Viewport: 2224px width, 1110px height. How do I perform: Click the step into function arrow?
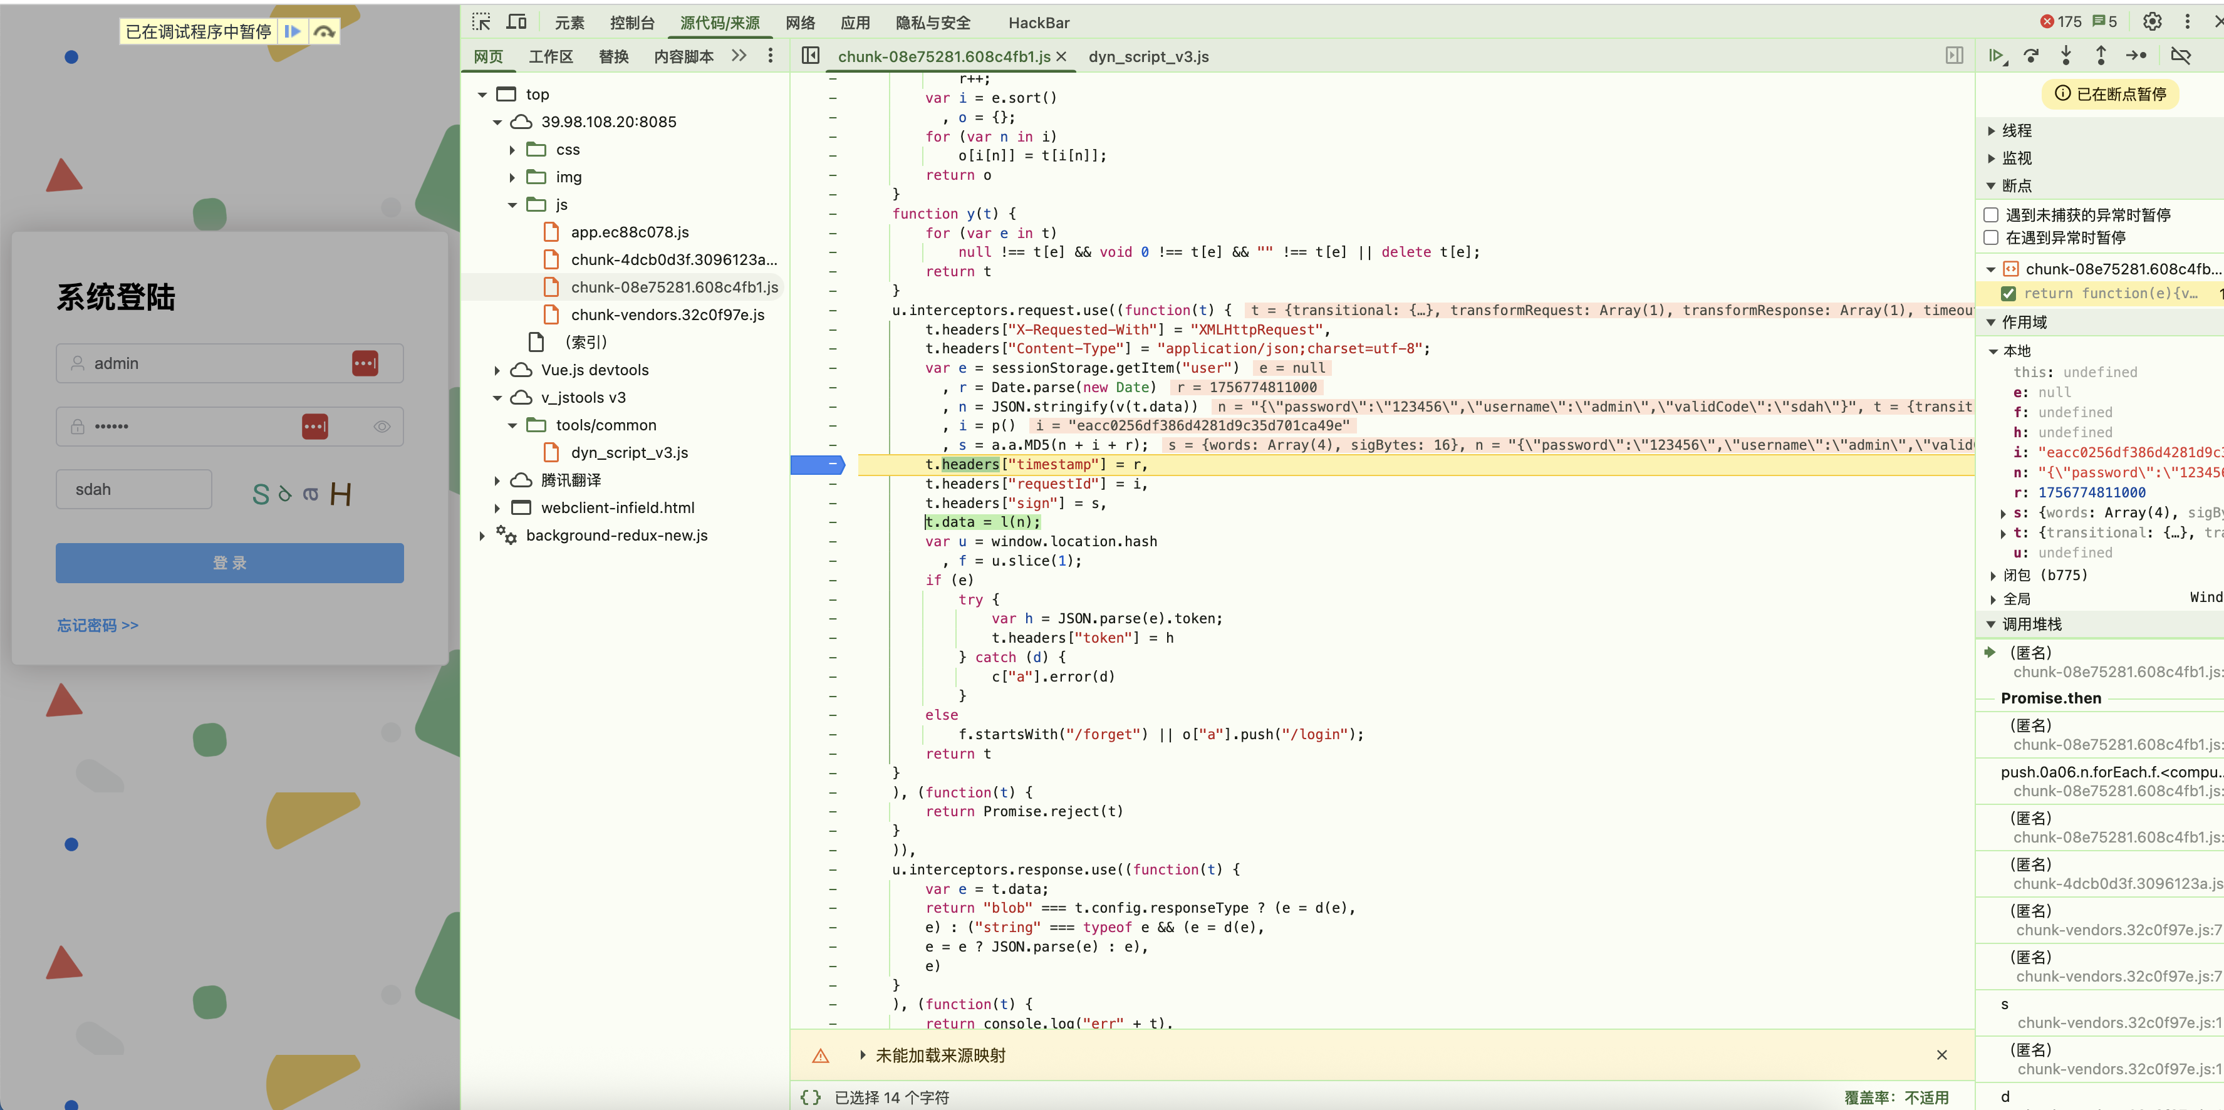[x=2065, y=56]
